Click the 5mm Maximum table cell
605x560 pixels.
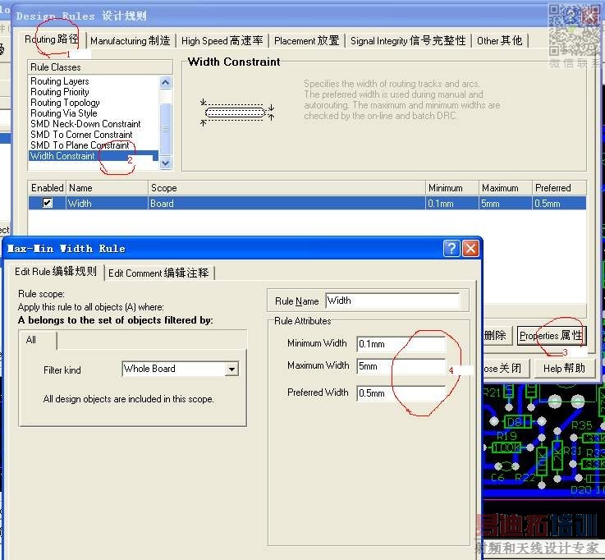(x=506, y=203)
